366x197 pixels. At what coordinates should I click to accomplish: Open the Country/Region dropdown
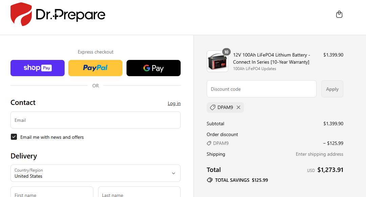[x=95, y=173]
